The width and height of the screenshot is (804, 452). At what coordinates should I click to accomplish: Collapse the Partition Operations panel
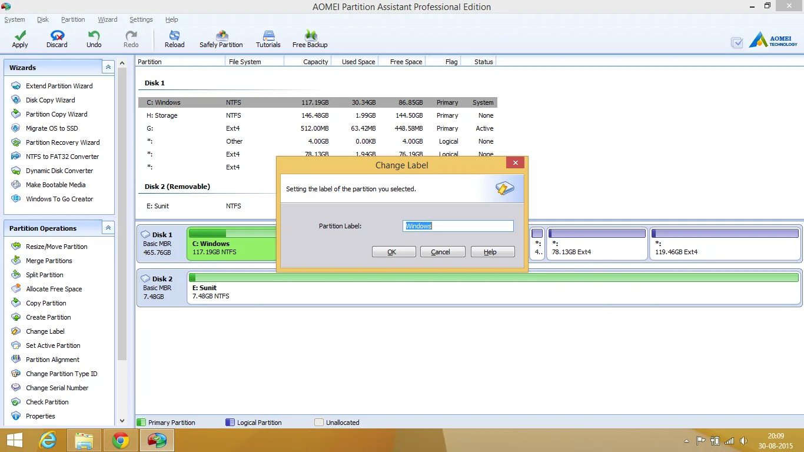click(x=108, y=228)
